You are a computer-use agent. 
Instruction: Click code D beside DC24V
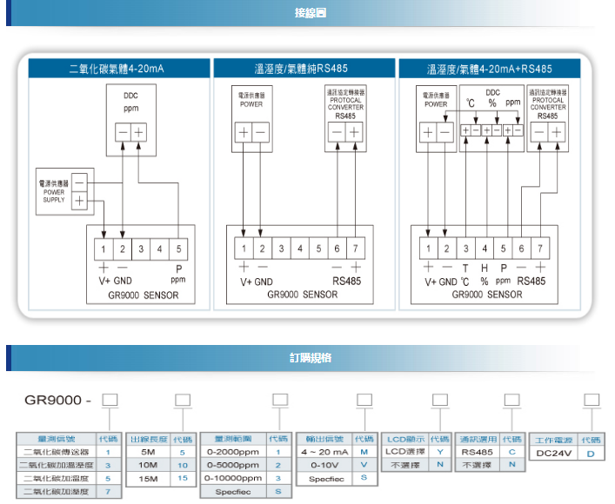[x=591, y=454]
